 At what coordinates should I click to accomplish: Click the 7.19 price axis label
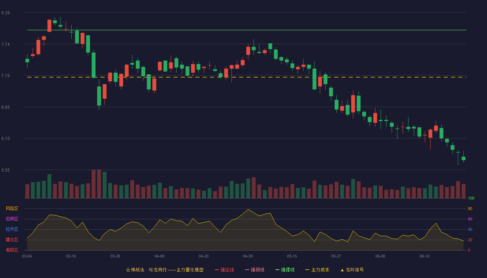pos(6,76)
